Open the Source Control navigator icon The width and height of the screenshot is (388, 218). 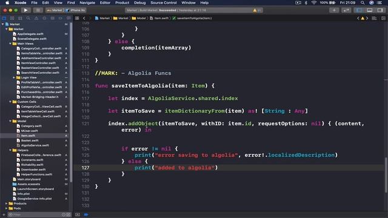12,18
